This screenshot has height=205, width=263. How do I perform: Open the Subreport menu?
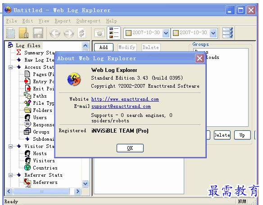tap(88, 21)
